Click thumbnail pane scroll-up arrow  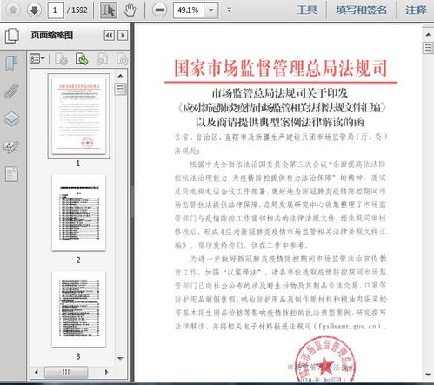120,76
